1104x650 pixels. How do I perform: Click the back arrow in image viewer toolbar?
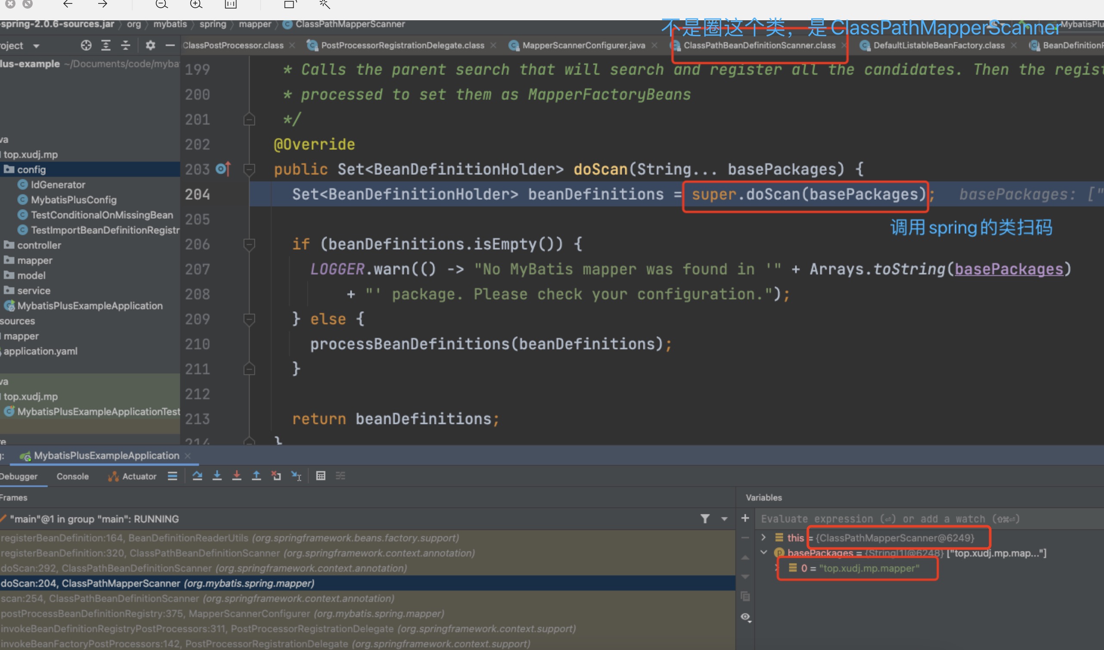[68, 4]
